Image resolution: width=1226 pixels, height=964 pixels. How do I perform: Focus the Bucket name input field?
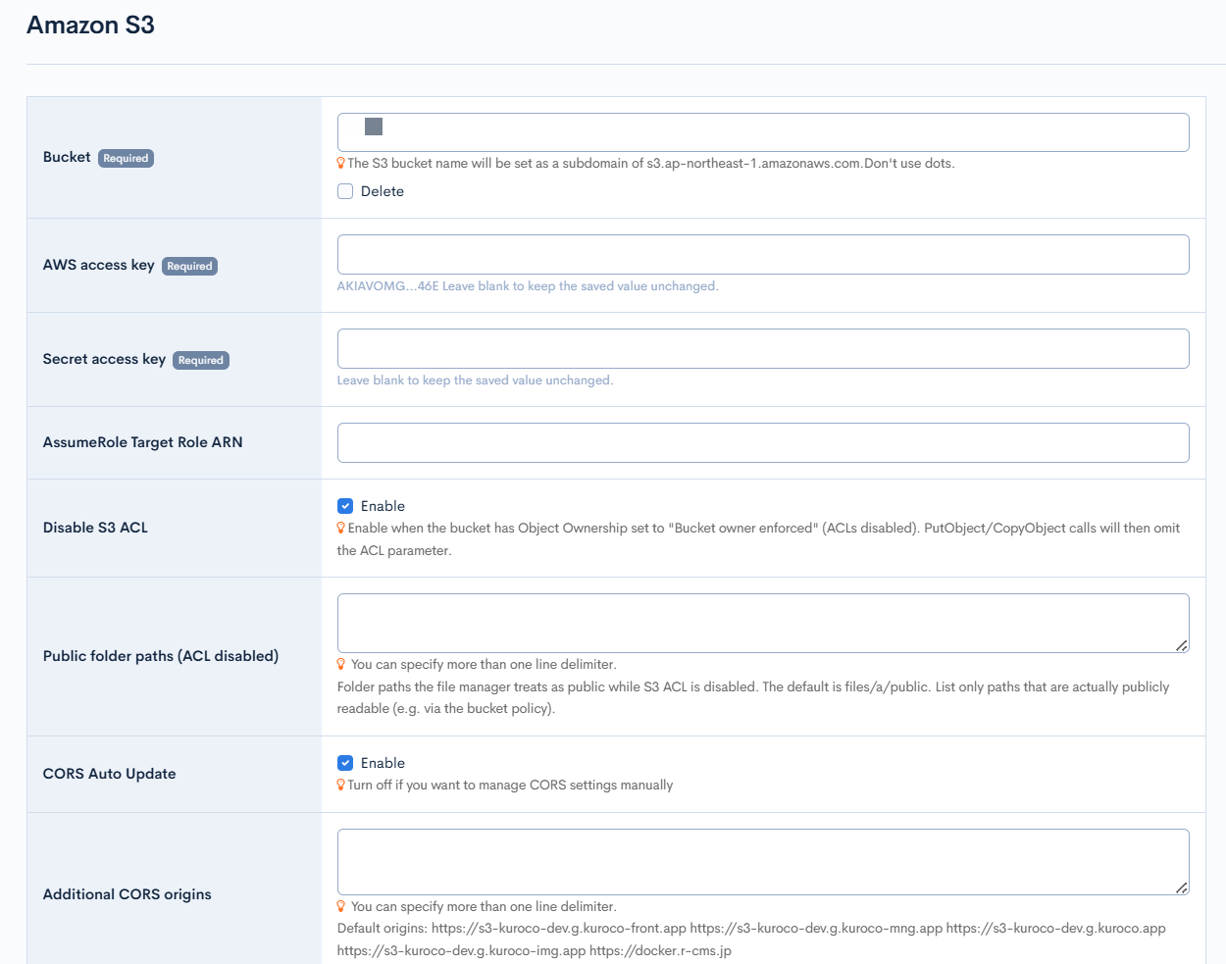click(763, 132)
